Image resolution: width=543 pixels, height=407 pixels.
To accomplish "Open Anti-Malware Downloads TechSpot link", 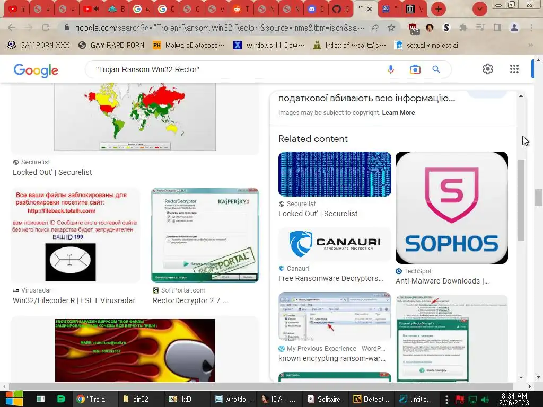I will 442,281.
